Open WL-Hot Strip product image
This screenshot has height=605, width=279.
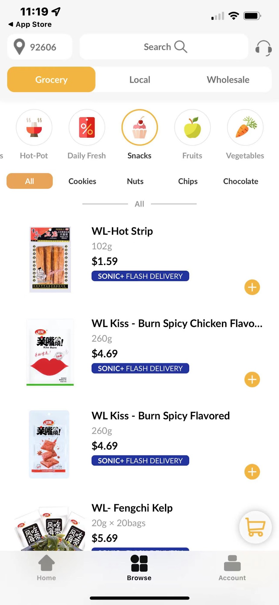pos(50,260)
